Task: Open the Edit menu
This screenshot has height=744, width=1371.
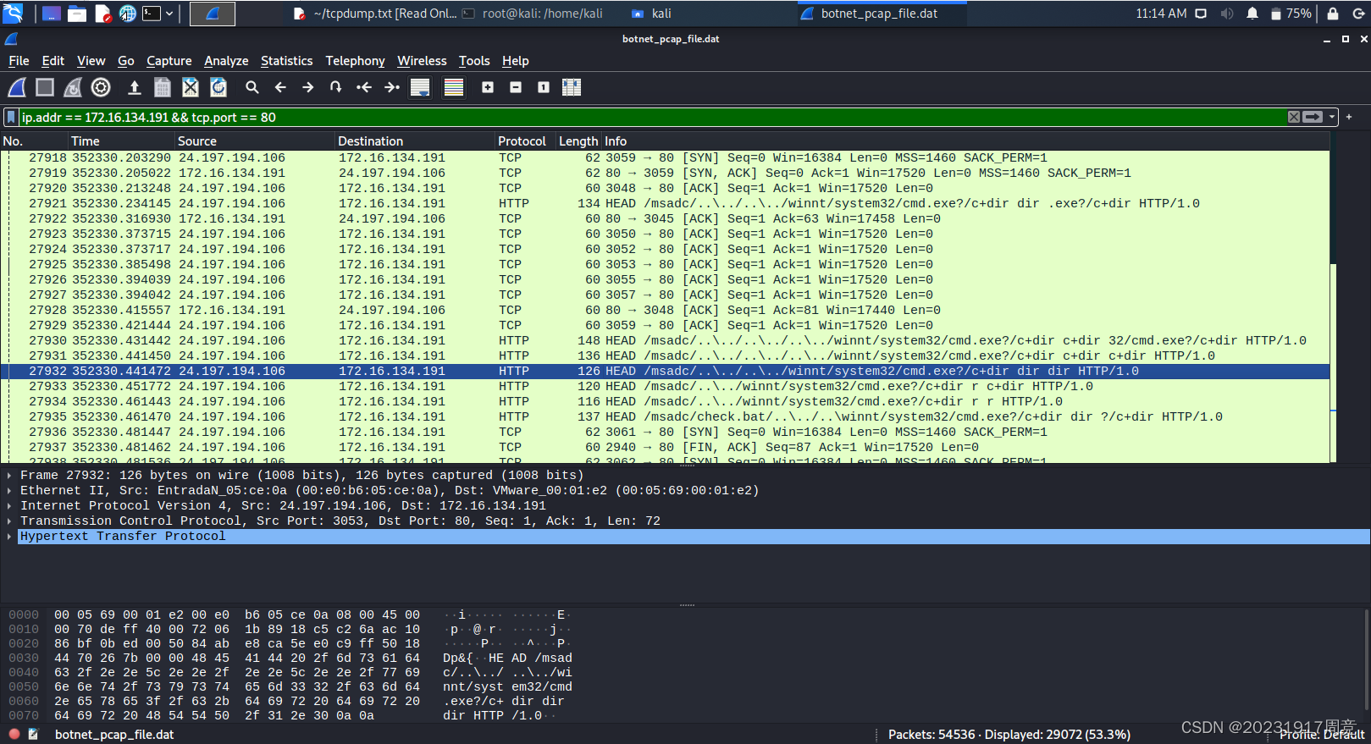Action: pos(53,61)
